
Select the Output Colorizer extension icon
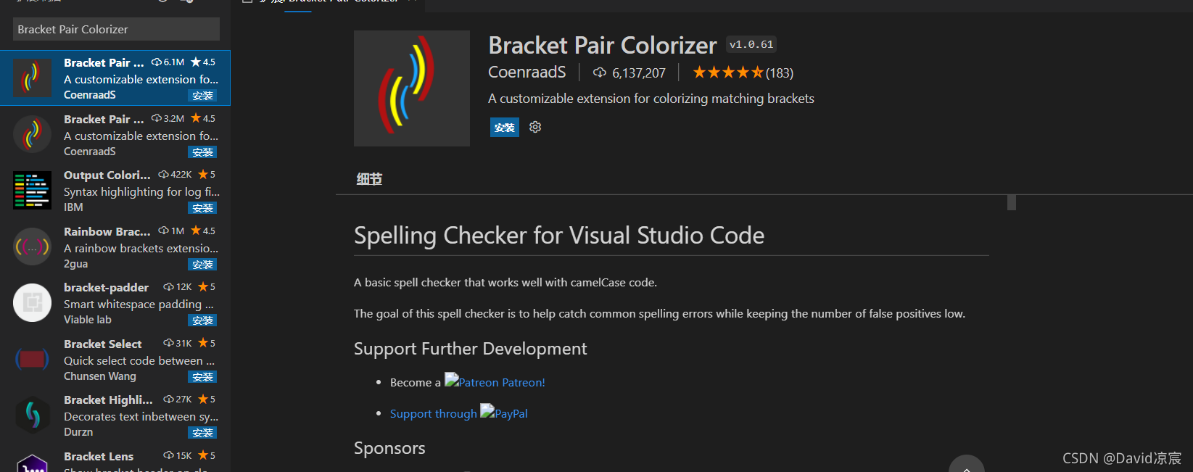click(32, 190)
